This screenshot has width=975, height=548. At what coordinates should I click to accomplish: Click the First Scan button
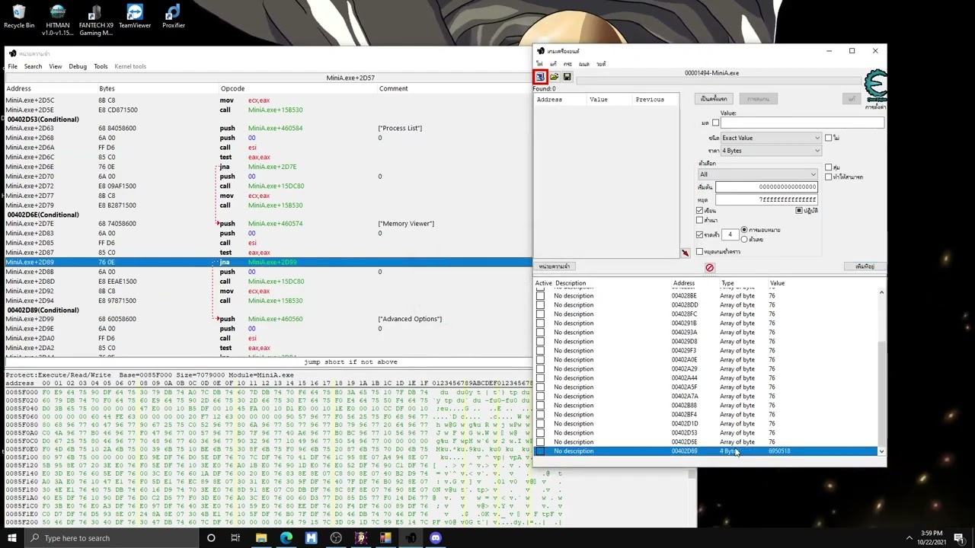pyautogui.click(x=714, y=99)
